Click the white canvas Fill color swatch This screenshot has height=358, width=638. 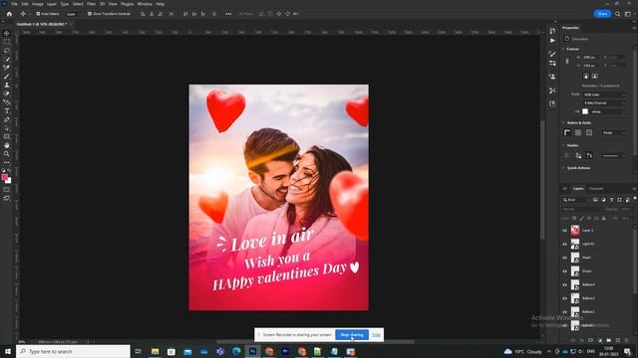click(x=585, y=111)
